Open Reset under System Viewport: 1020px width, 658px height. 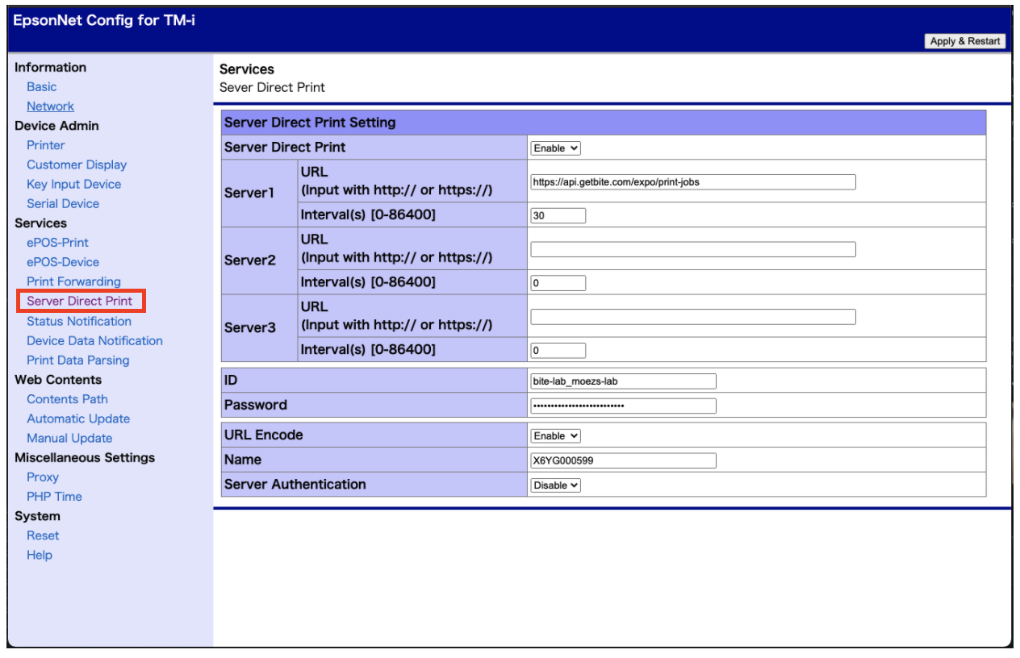click(x=43, y=535)
